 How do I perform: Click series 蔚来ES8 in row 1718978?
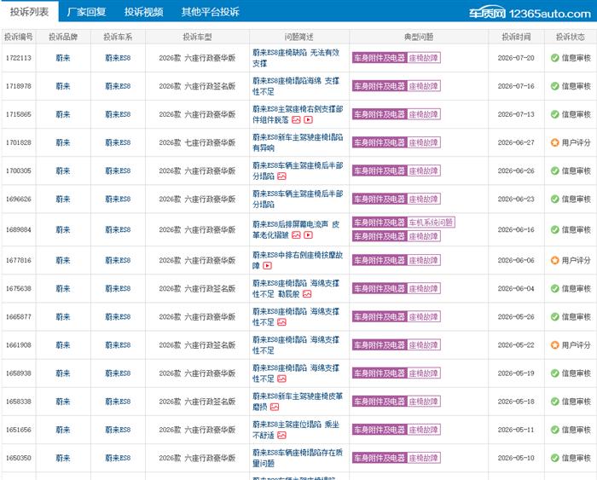point(118,86)
